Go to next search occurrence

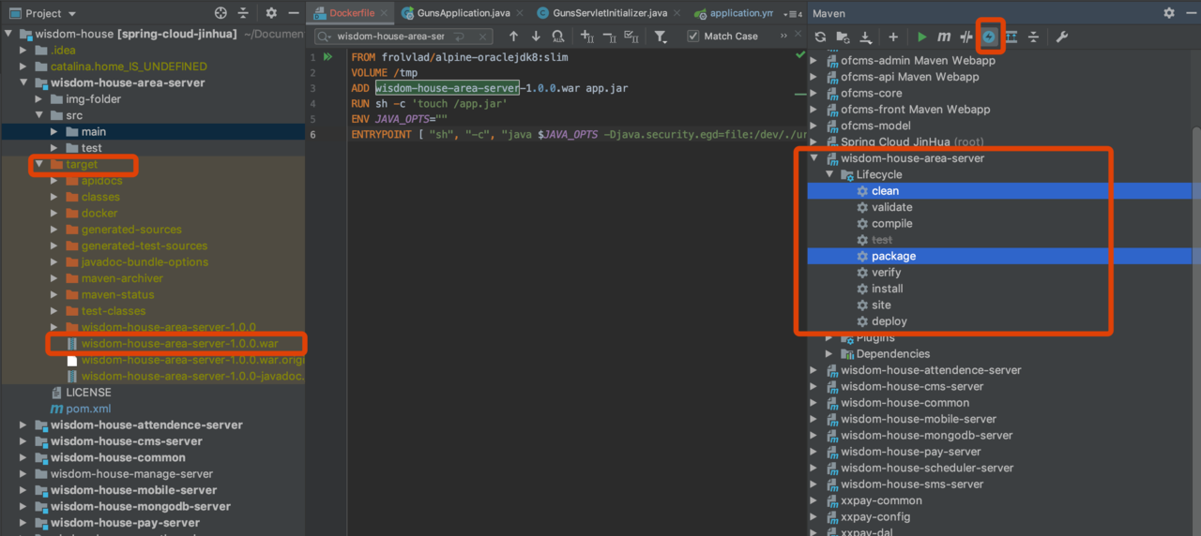coord(536,37)
